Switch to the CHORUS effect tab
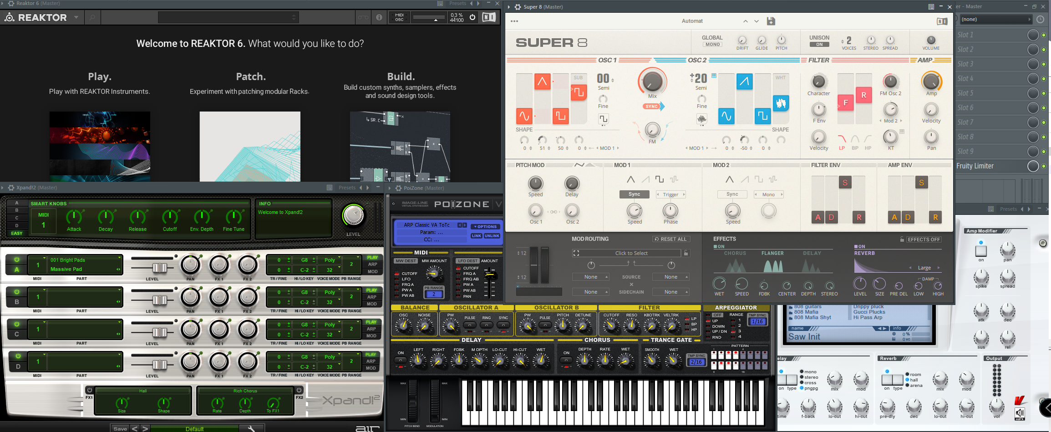The height and width of the screenshot is (432, 1051). 735,253
